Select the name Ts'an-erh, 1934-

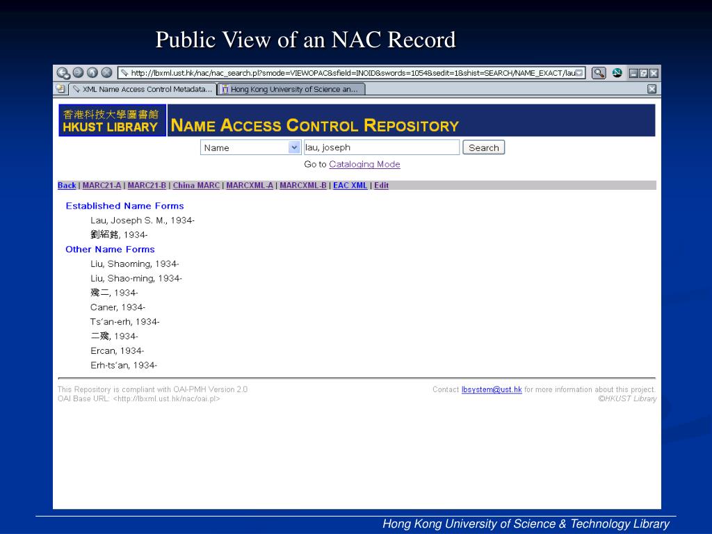[x=125, y=322]
